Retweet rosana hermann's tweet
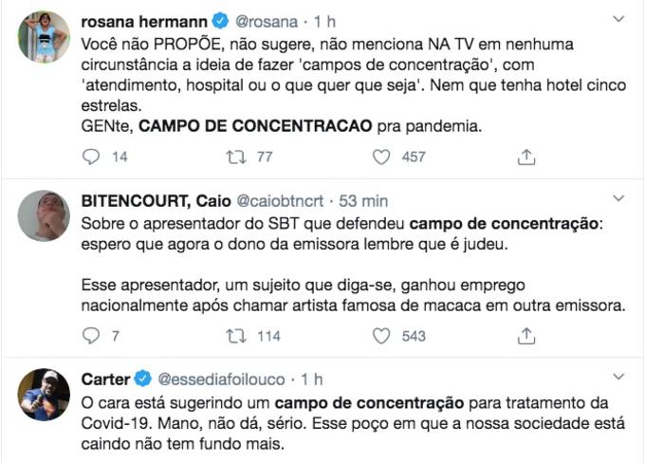Screen dimensions: 645x463 pyautogui.click(x=233, y=157)
